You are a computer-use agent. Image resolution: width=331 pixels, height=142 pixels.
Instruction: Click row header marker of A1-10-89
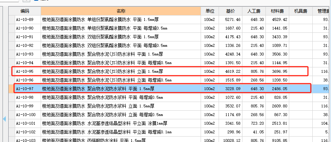[x=12, y=20]
